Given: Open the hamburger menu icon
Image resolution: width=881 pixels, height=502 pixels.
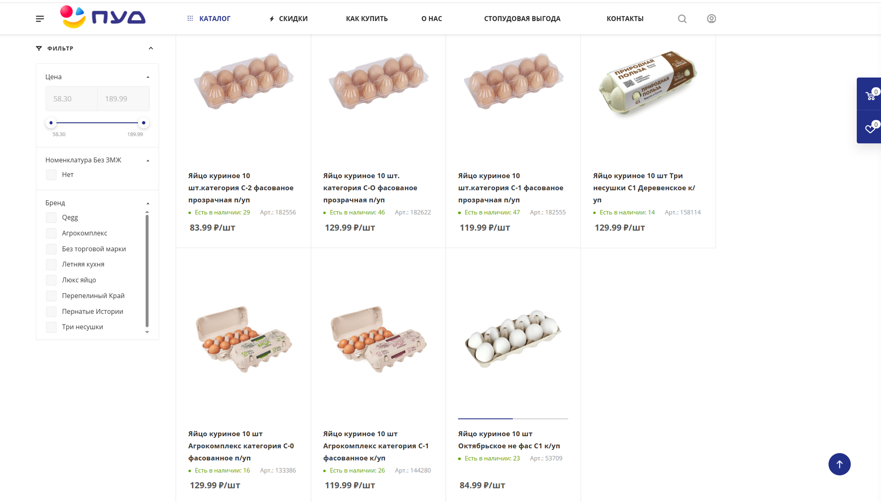Looking at the screenshot, I should (x=40, y=19).
